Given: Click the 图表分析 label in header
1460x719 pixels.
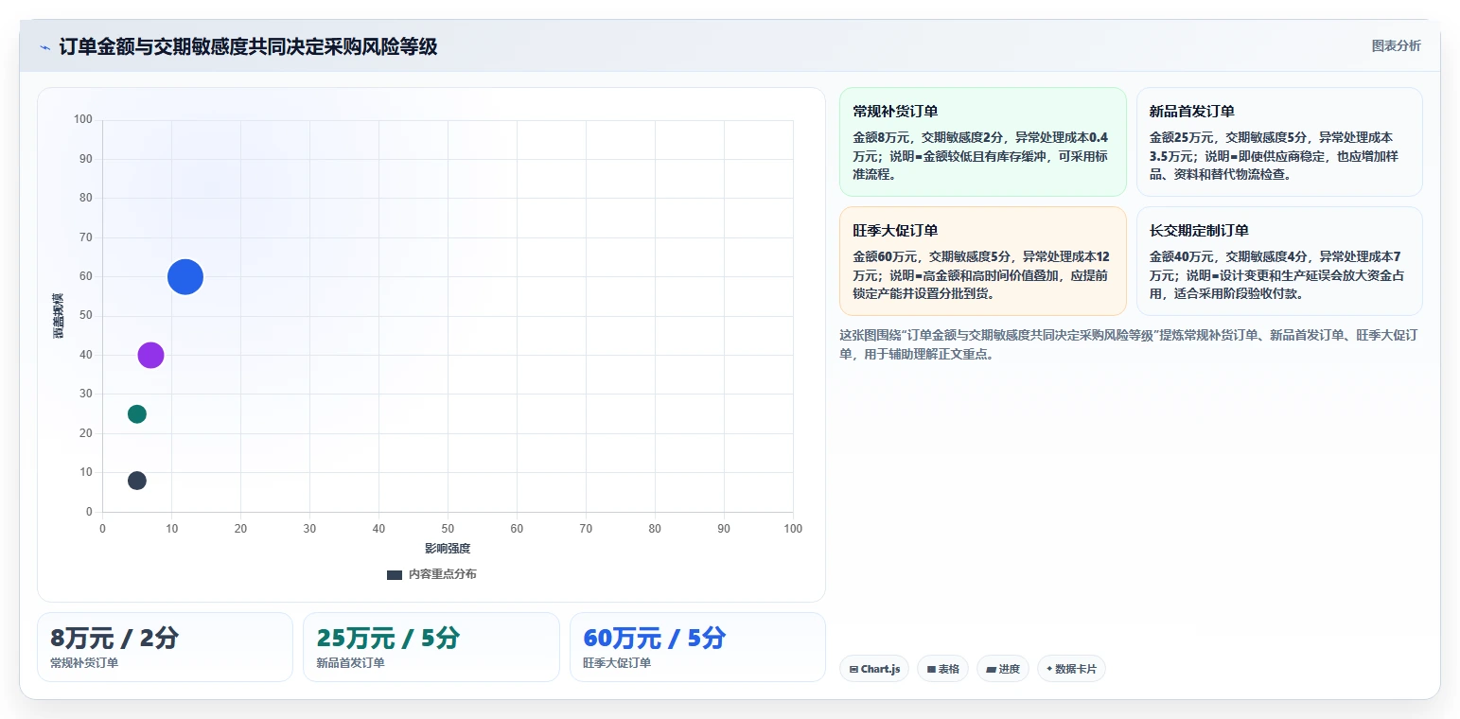Looking at the screenshot, I should [x=1396, y=45].
